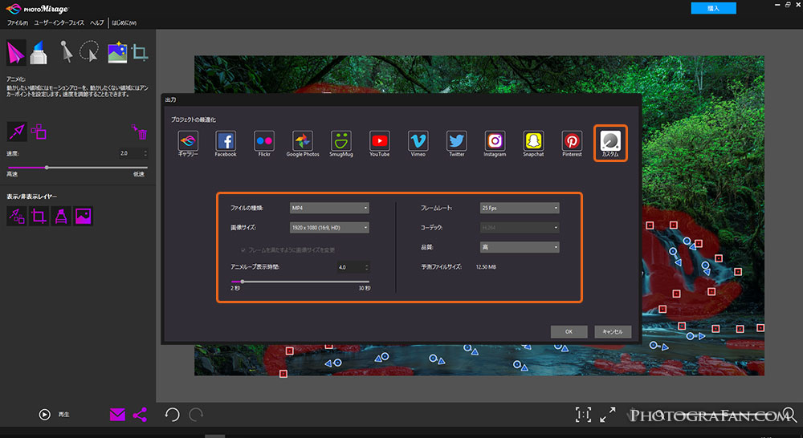Image resolution: width=803 pixels, height=438 pixels.
Task: Open the 画像サイズ 1920 x 1080 dropdown
Action: tap(329, 228)
